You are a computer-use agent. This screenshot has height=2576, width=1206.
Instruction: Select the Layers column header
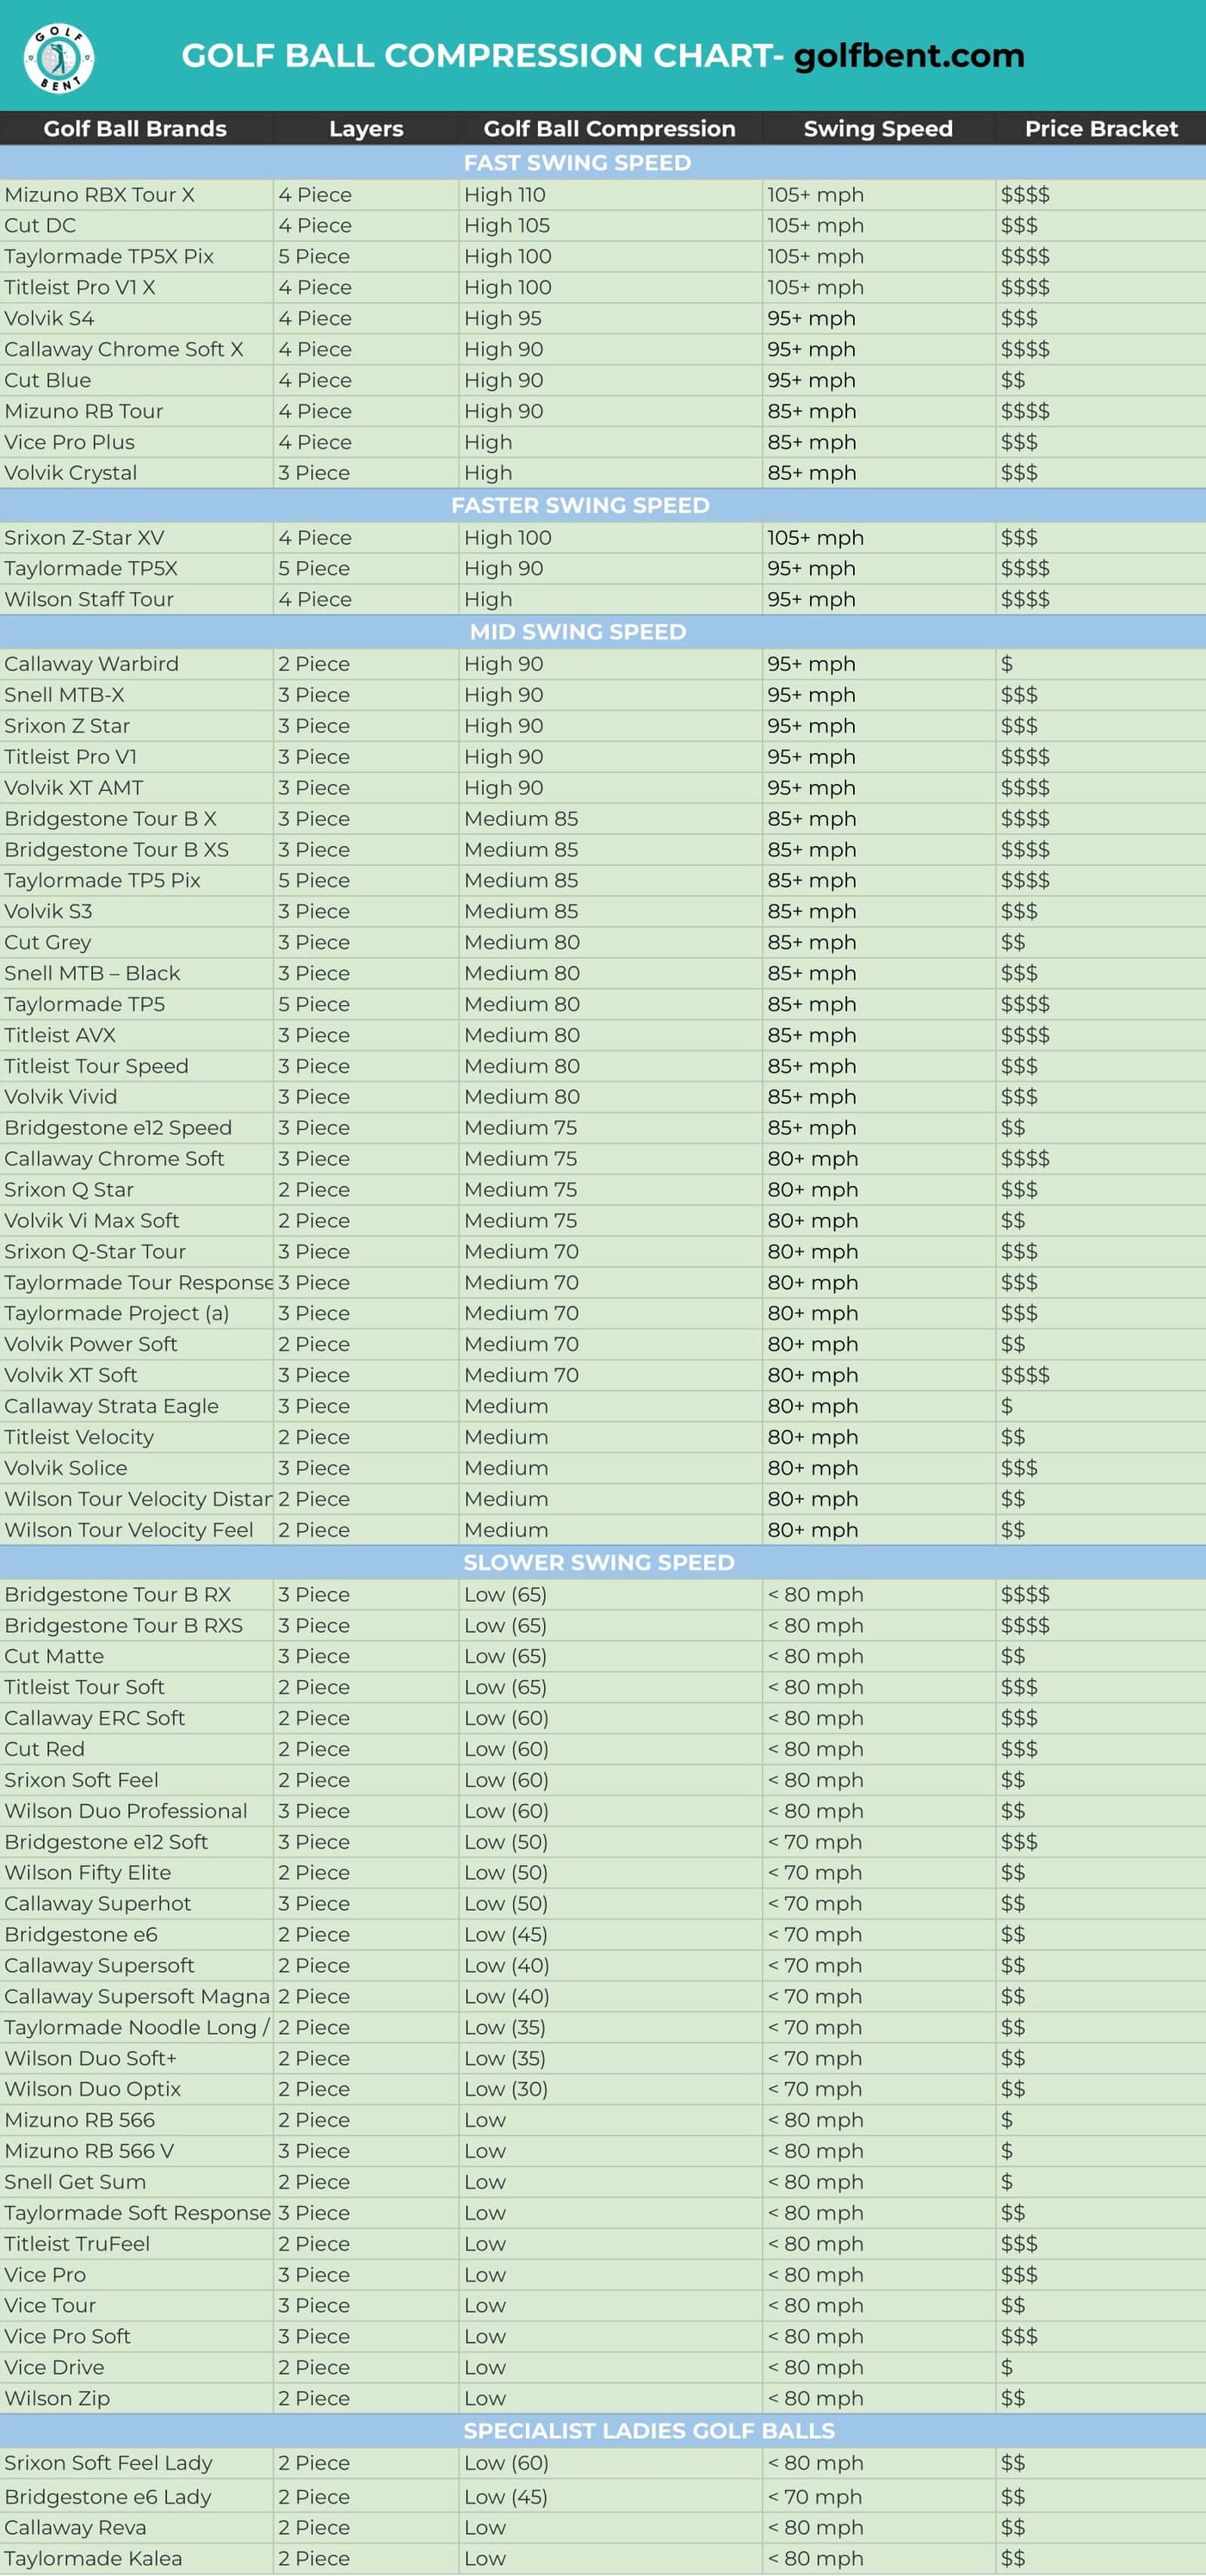tap(366, 129)
